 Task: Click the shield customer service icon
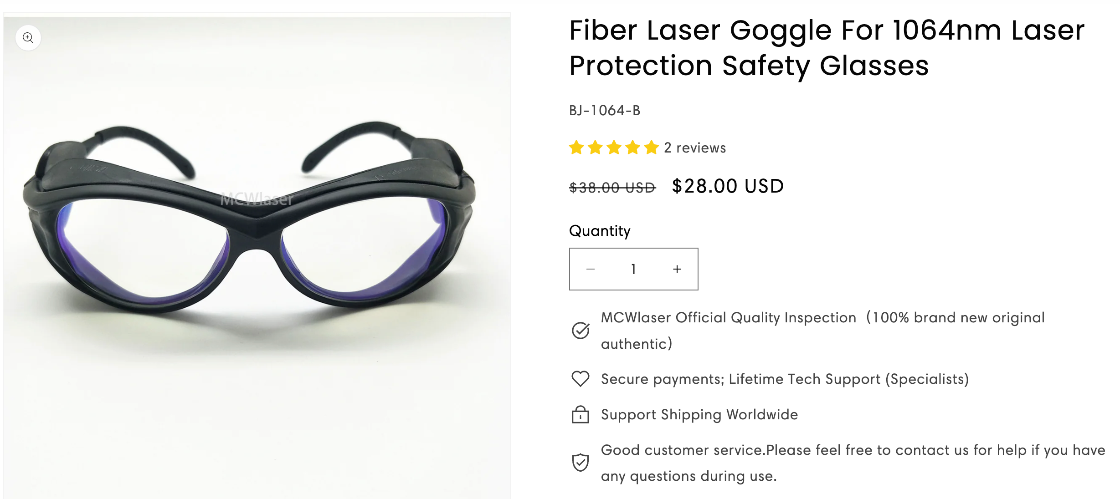pyautogui.click(x=580, y=463)
